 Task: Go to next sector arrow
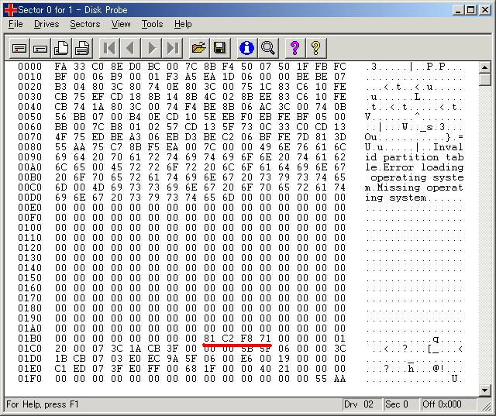[152, 48]
